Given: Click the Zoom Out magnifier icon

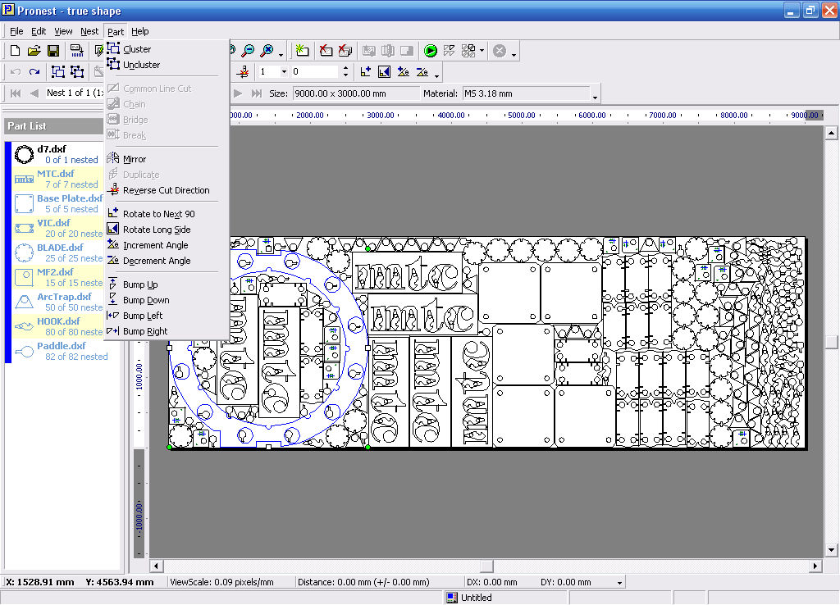Looking at the screenshot, I should pos(248,51).
